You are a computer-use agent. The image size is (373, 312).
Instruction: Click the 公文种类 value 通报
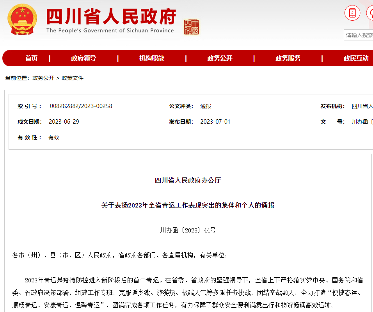[206, 106]
